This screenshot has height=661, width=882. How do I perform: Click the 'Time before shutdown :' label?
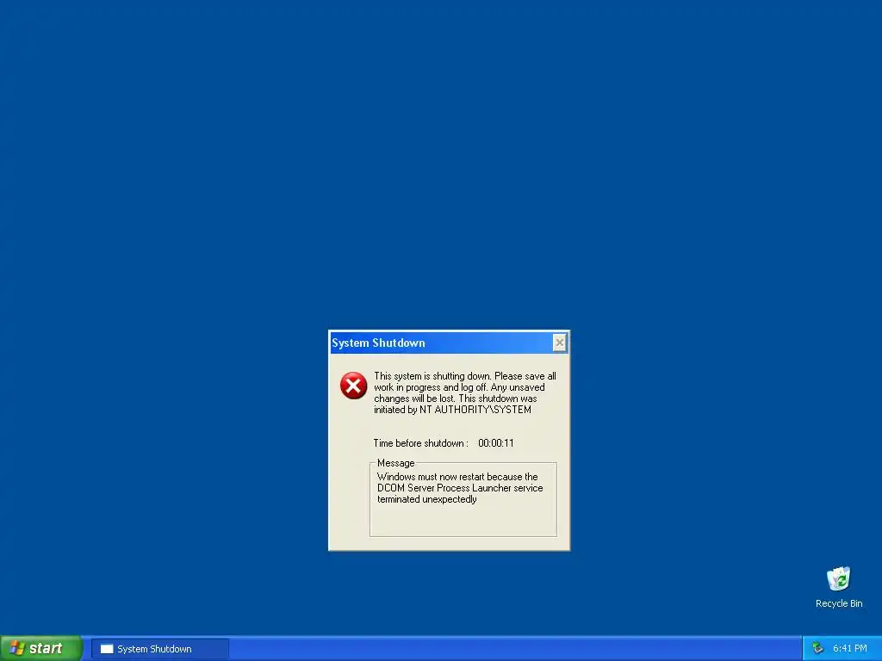(x=420, y=443)
